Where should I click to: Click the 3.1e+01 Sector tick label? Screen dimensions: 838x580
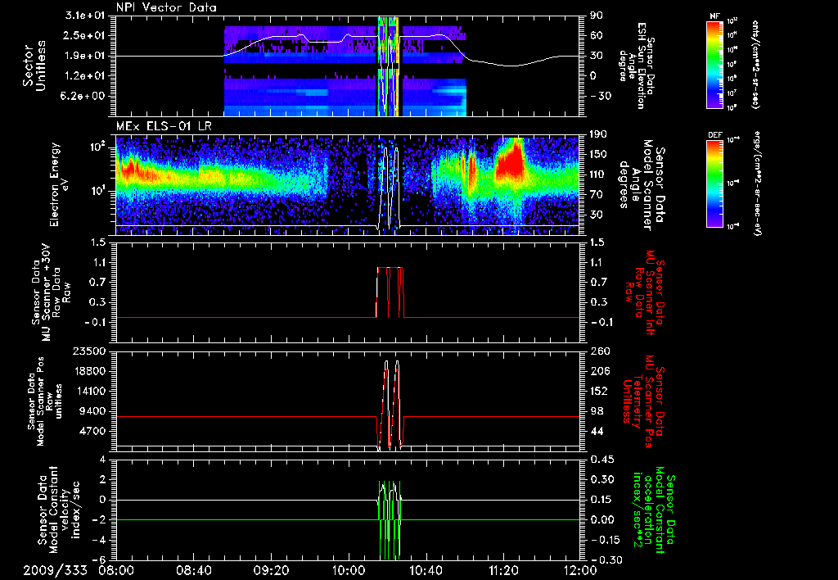(84, 16)
